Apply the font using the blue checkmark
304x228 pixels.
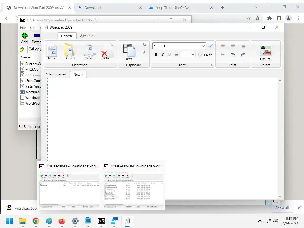coord(210,46)
